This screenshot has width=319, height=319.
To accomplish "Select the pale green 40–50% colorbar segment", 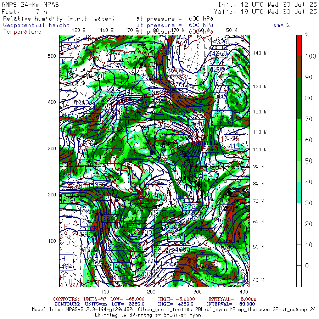I will (x=299, y=171).
